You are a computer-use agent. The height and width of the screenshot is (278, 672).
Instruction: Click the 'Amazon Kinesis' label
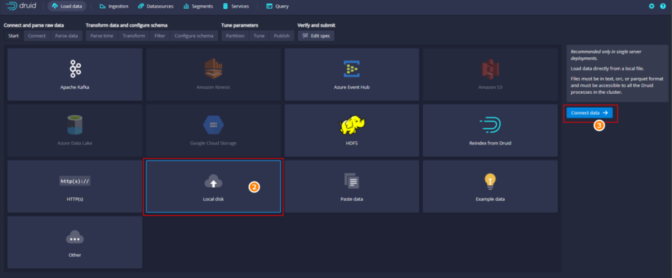tap(213, 87)
